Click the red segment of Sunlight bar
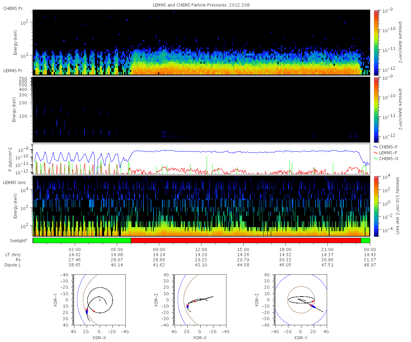 pos(246,240)
